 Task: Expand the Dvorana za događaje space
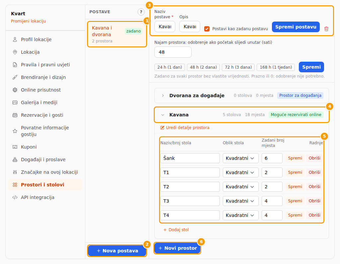coord(163,96)
